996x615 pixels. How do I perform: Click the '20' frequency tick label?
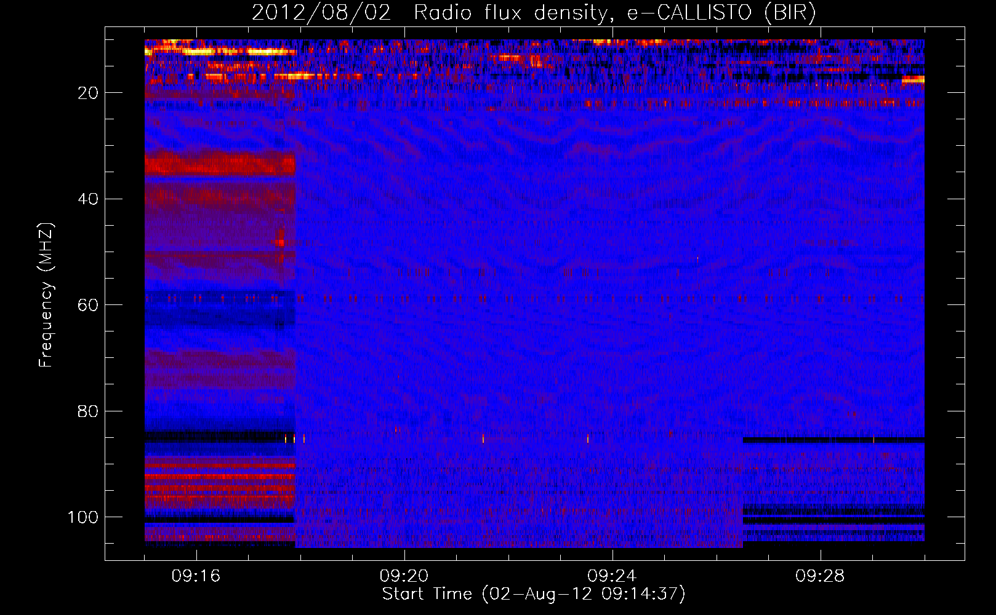click(x=88, y=93)
